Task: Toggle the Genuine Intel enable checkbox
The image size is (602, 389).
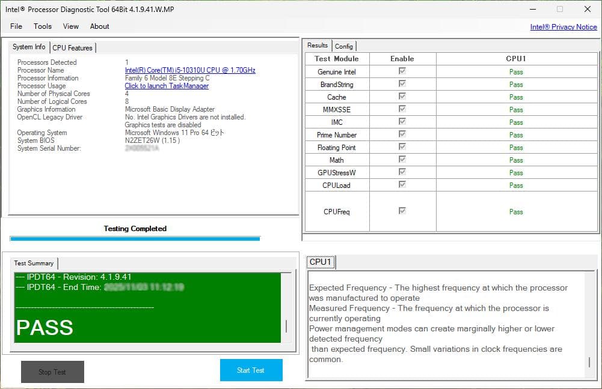Action: [x=402, y=71]
